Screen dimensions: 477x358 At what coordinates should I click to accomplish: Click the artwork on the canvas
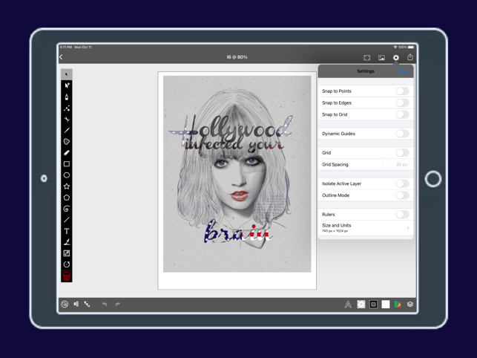237,174
